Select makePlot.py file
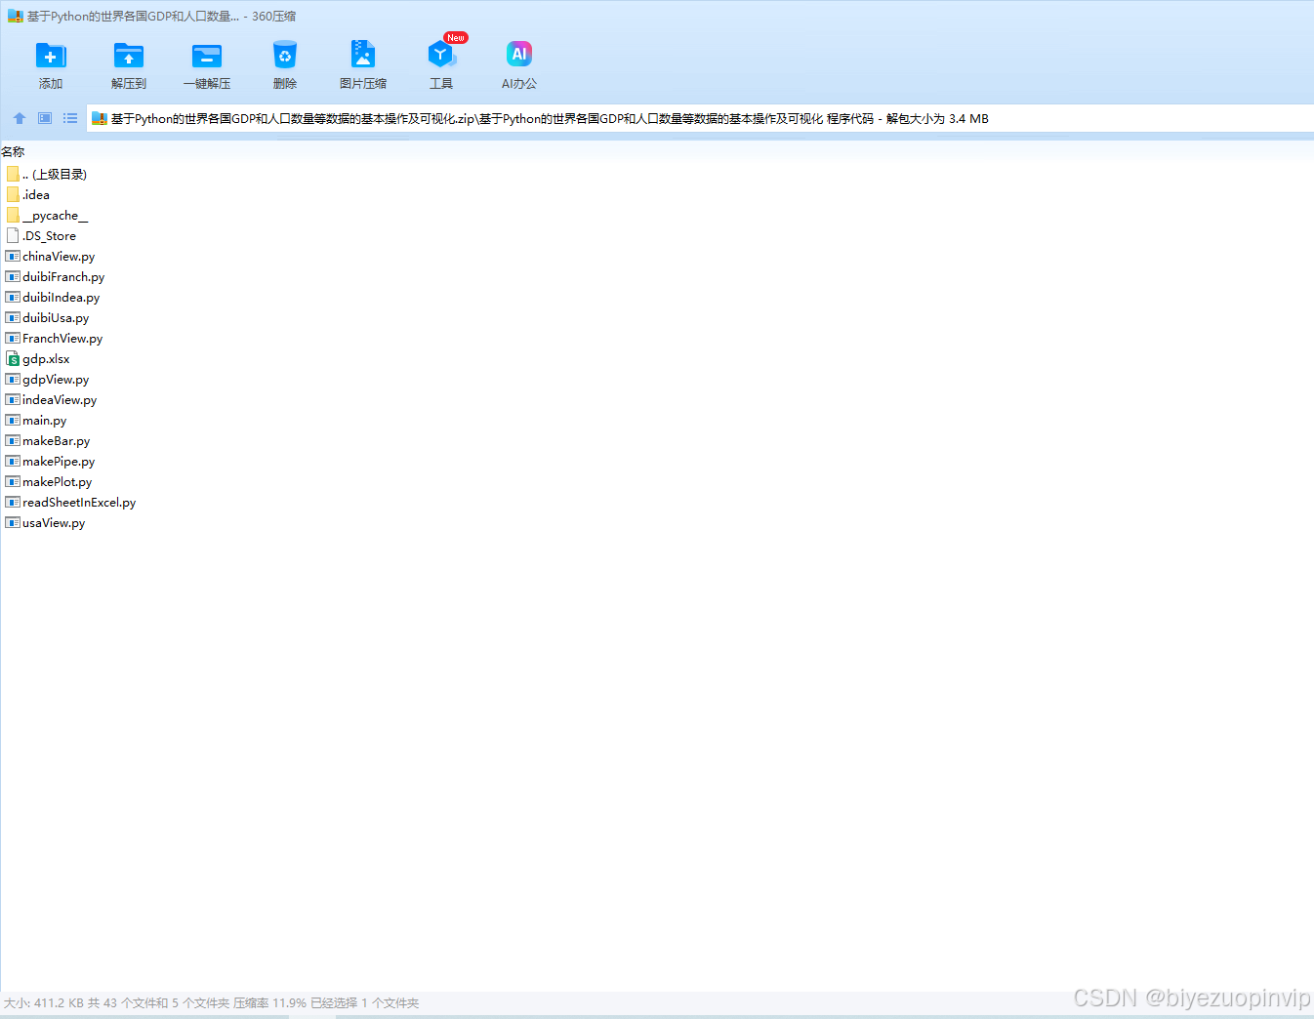This screenshot has height=1019, width=1314. [49, 481]
